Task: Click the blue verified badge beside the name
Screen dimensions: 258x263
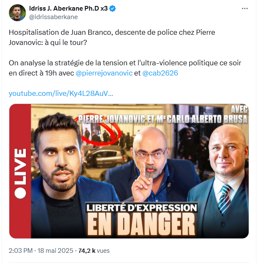Action: point(112,8)
